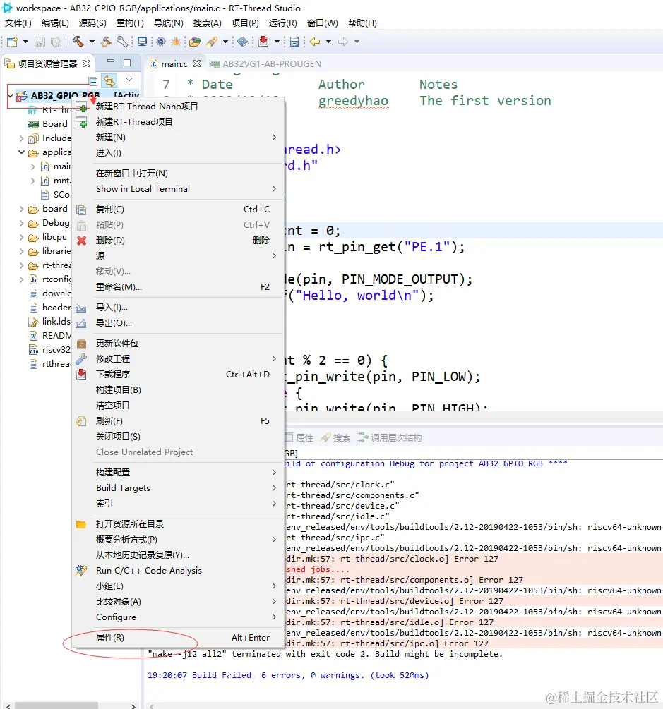The height and width of the screenshot is (709, 663).
Task: Open the Show in Local Terminal submenu
Action: (x=179, y=189)
